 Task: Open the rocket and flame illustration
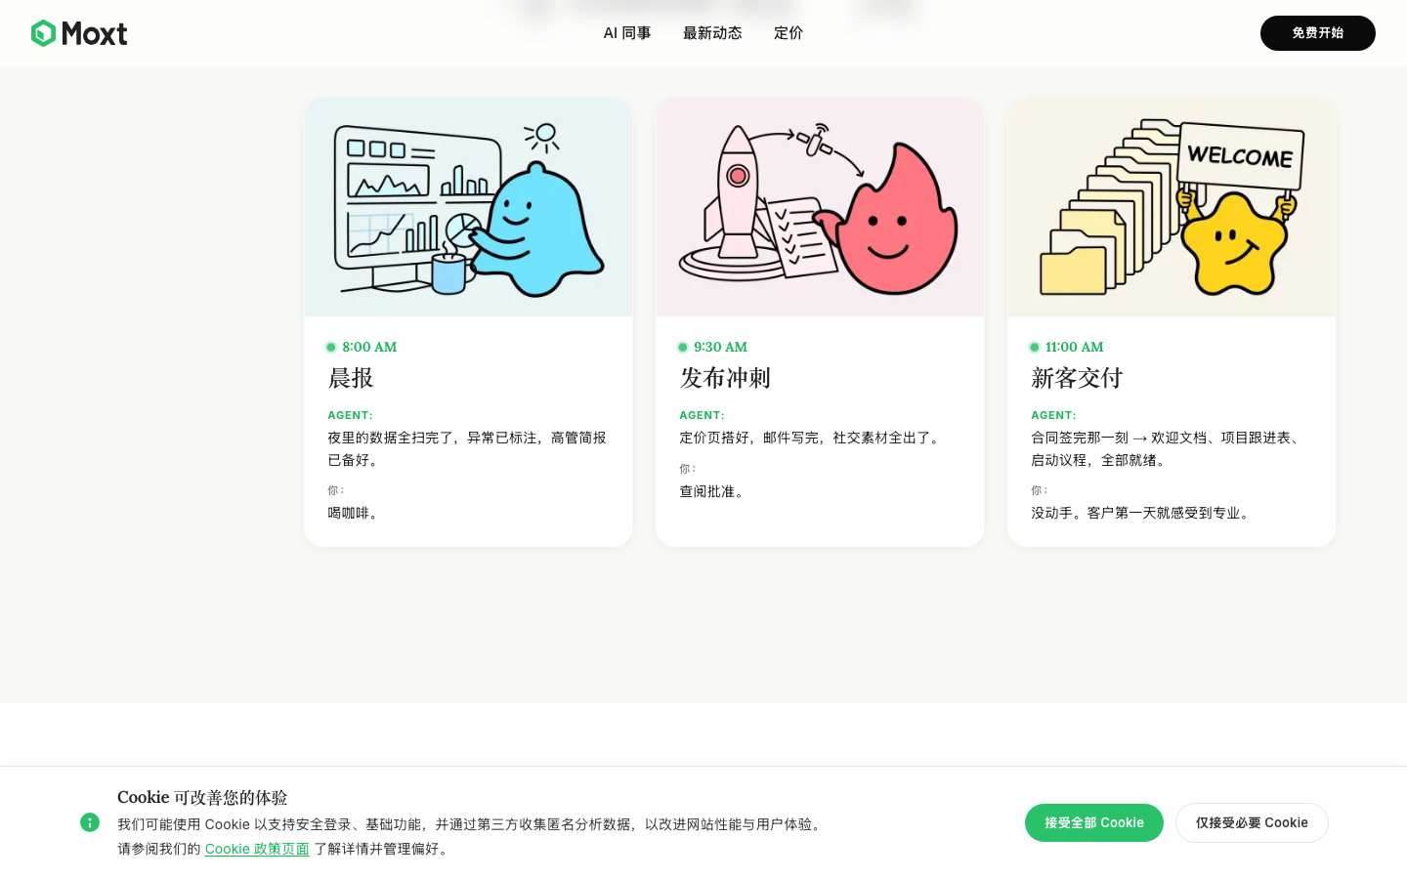pyautogui.click(x=820, y=207)
